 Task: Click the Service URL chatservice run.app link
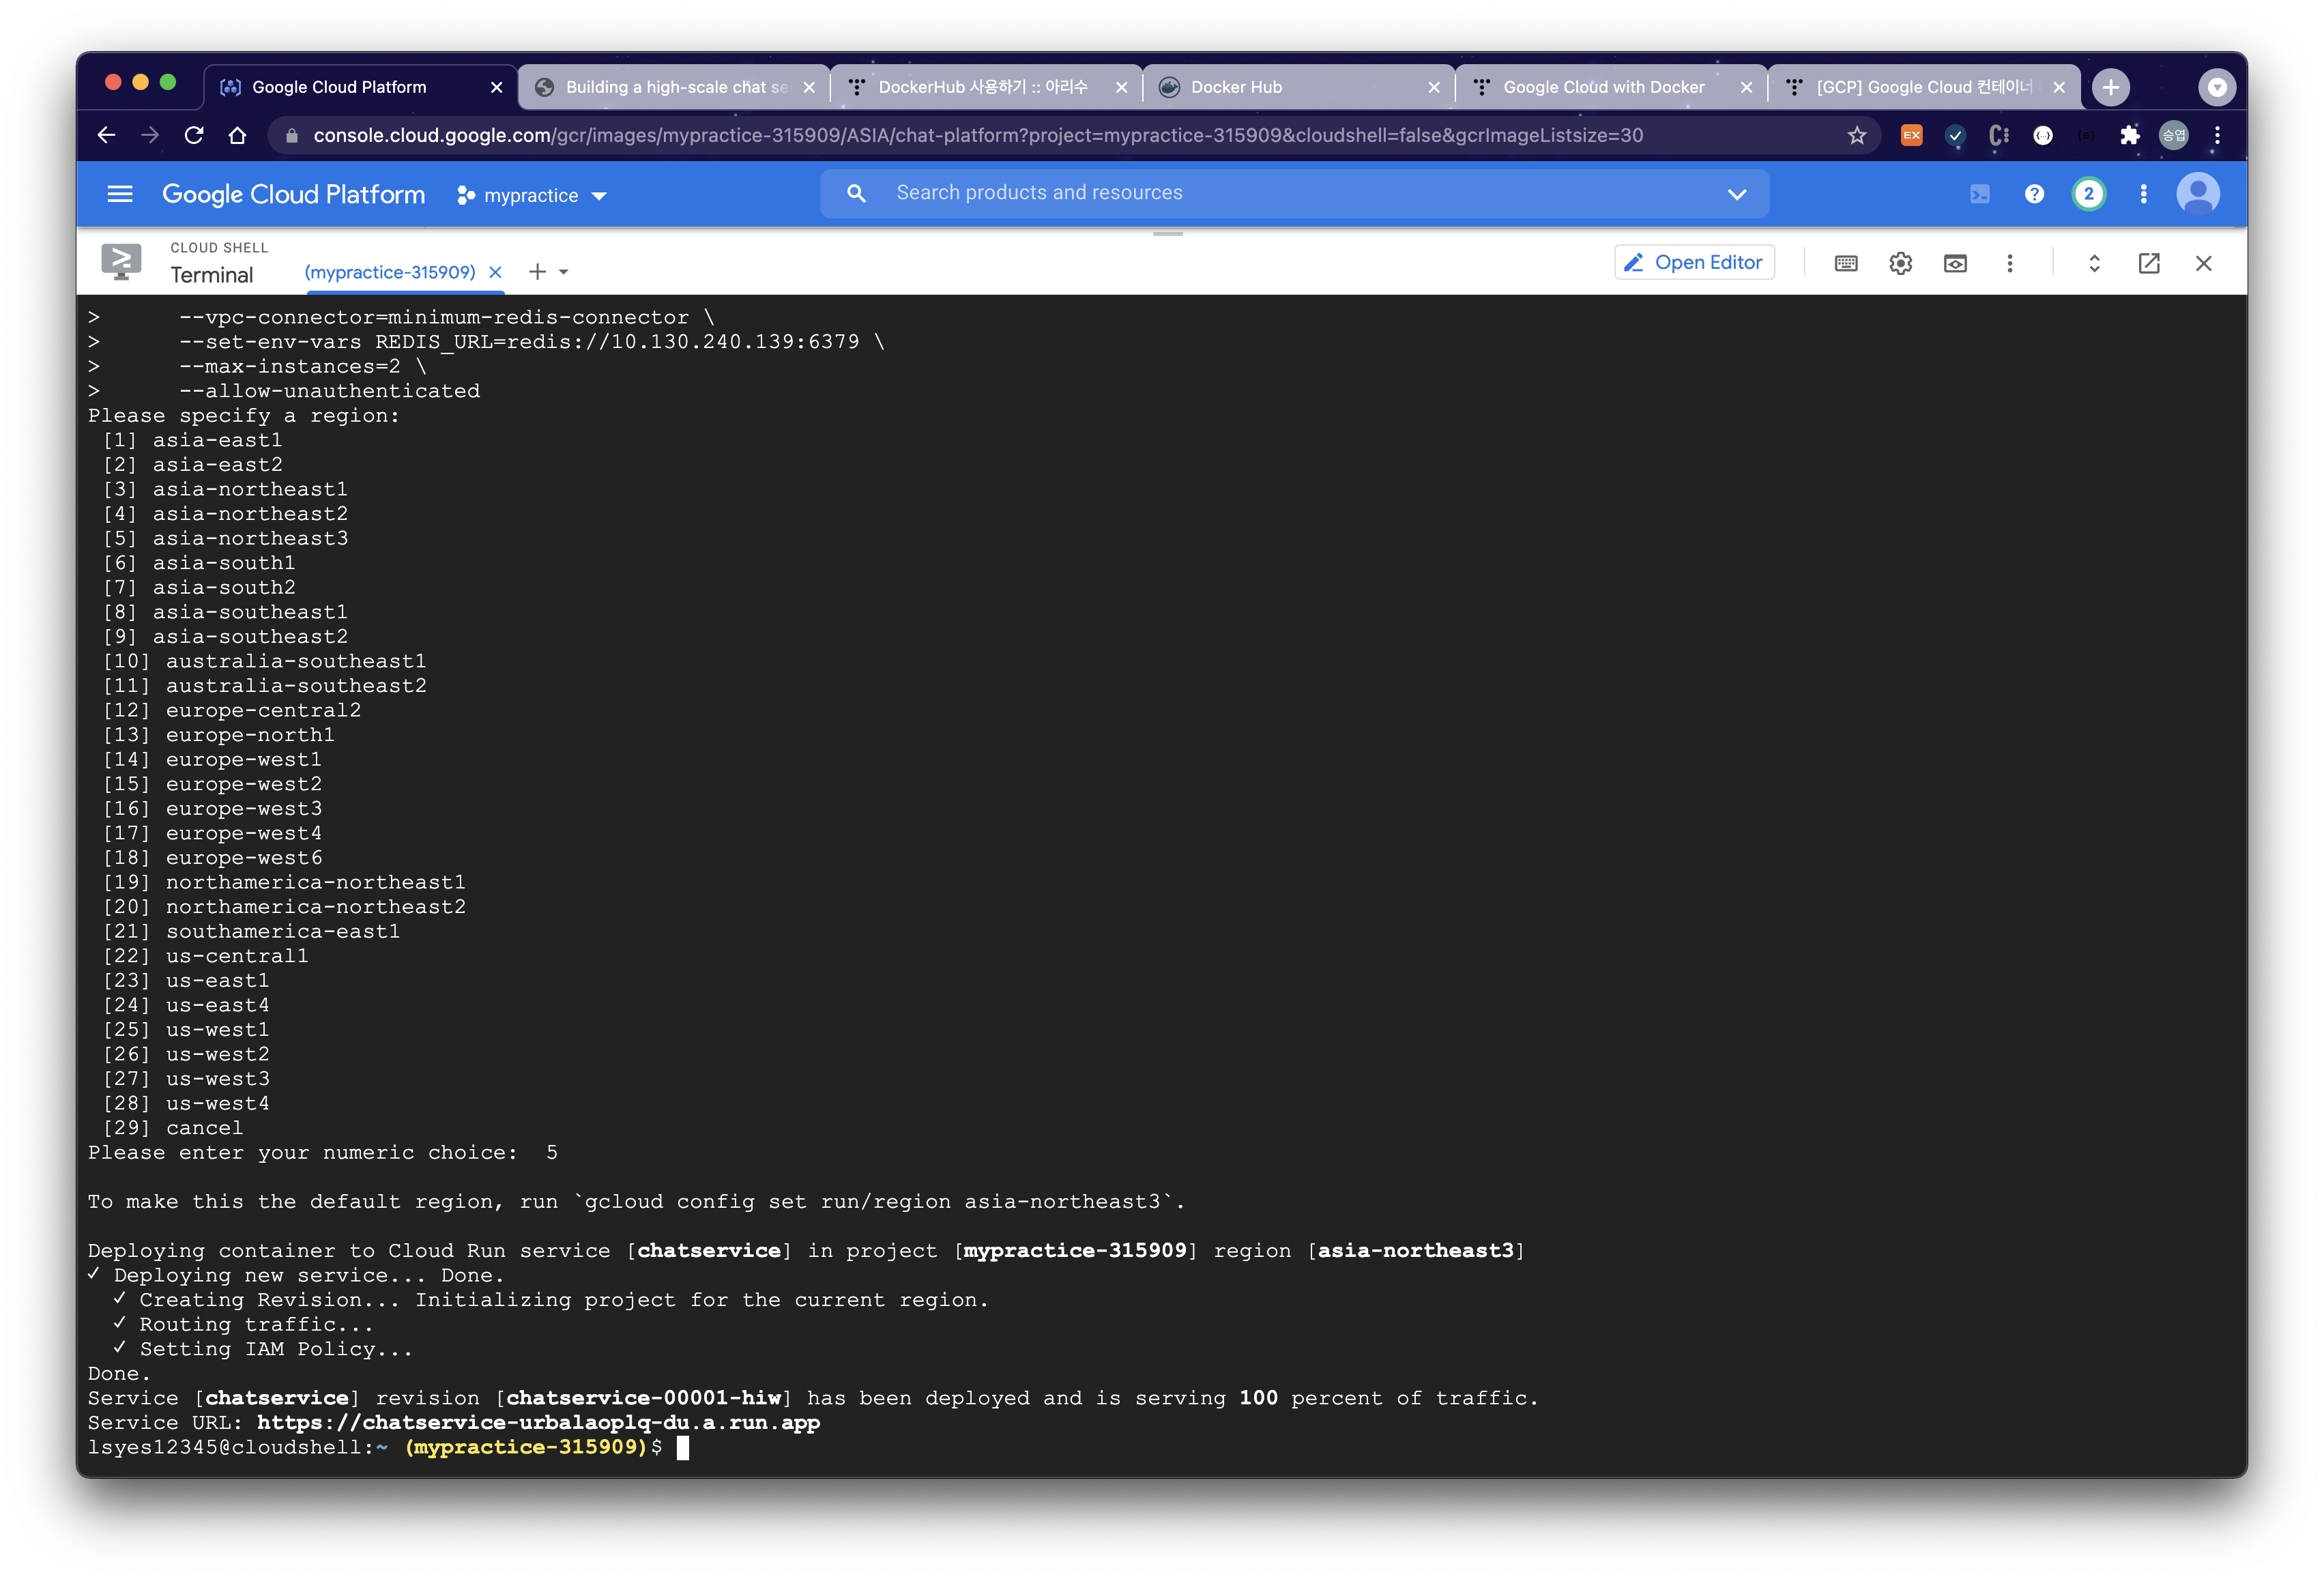[x=538, y=1422]
